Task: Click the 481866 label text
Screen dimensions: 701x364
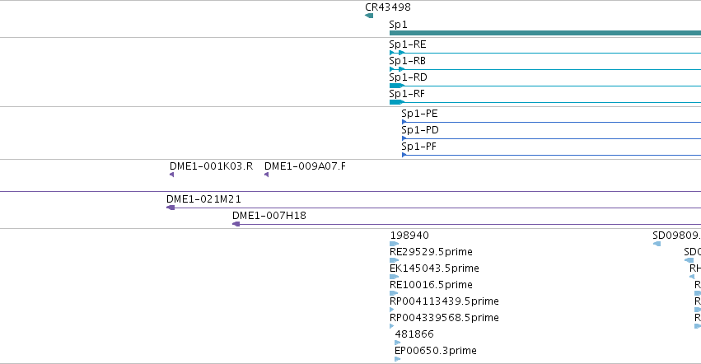Action: 414,334
